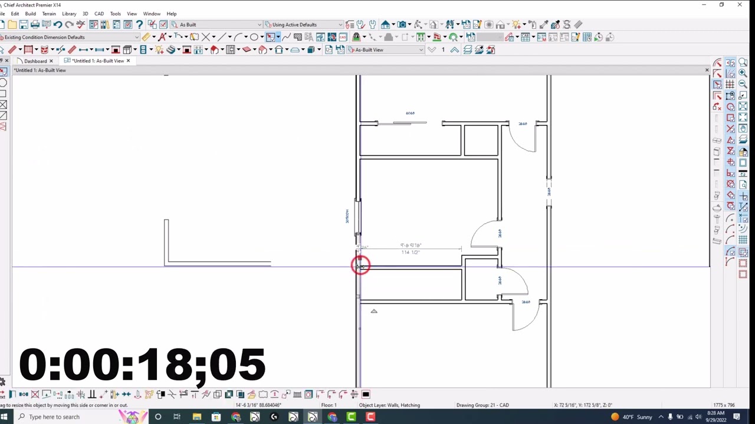
Task: Click the Zoom In magnifier on right toolbar
Action: pos(743,72)
